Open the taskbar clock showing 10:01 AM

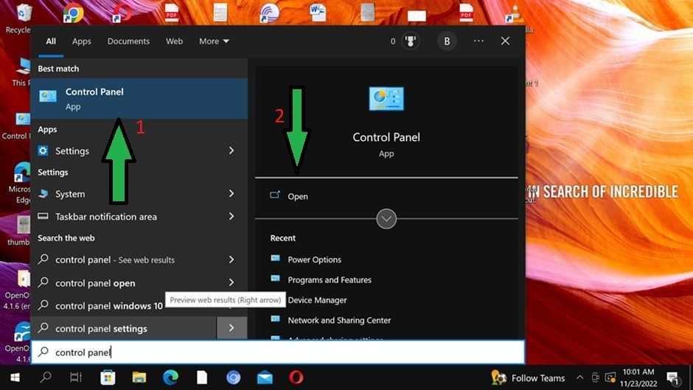tap(638, 377)
